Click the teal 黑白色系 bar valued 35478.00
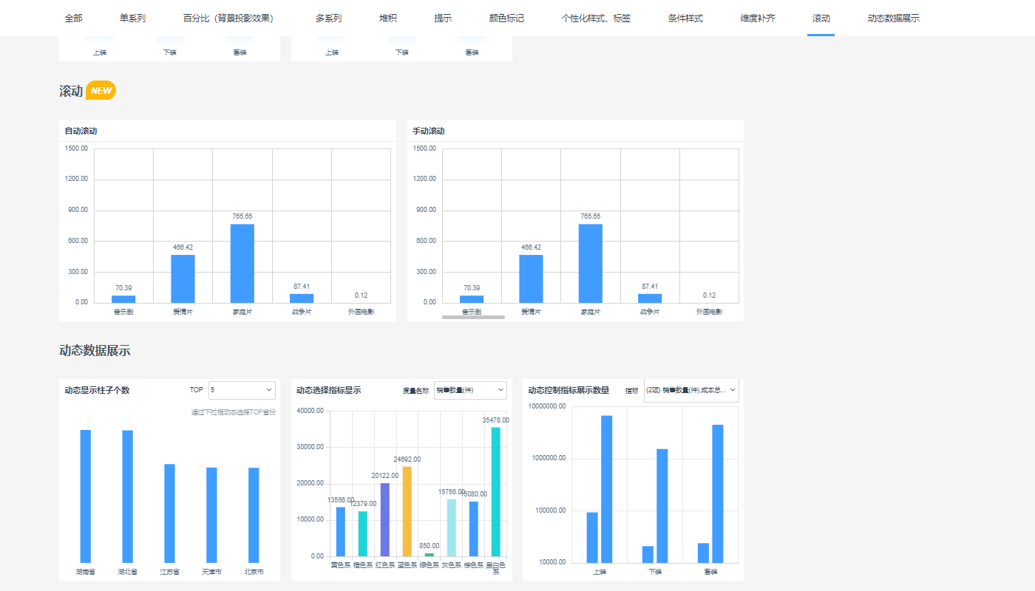Viewport: 1035px width, 591px height. coord(495,491)
